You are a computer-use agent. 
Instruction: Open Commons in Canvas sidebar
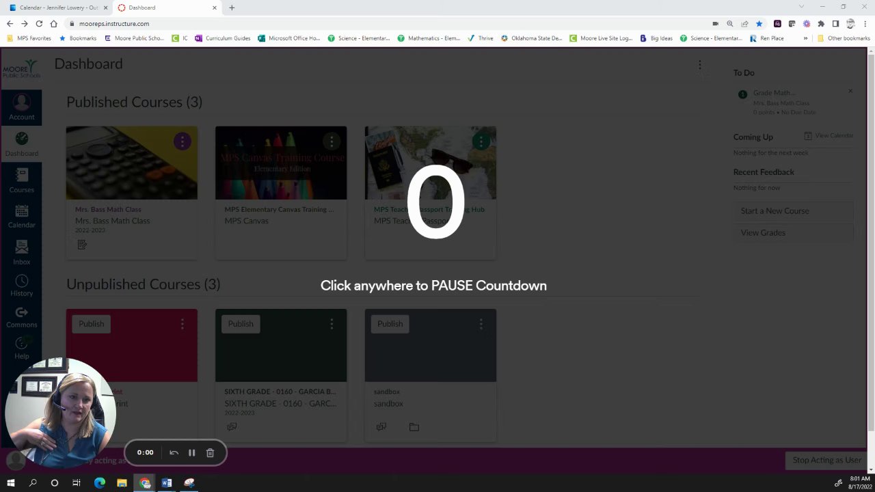(x=21, y=317)
